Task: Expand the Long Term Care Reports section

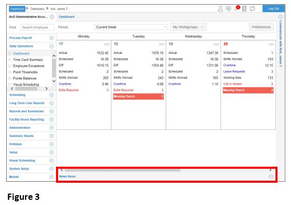Action: coord(51,103)
